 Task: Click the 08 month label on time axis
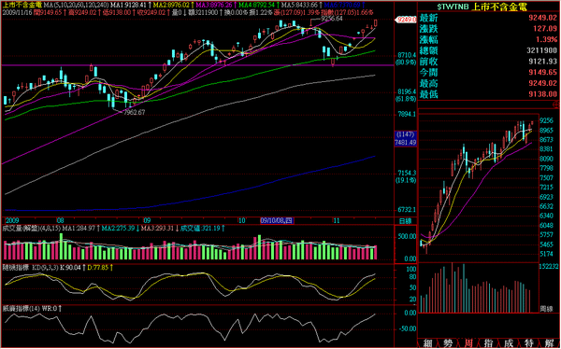pyautogui.click(x=60, y=221)
